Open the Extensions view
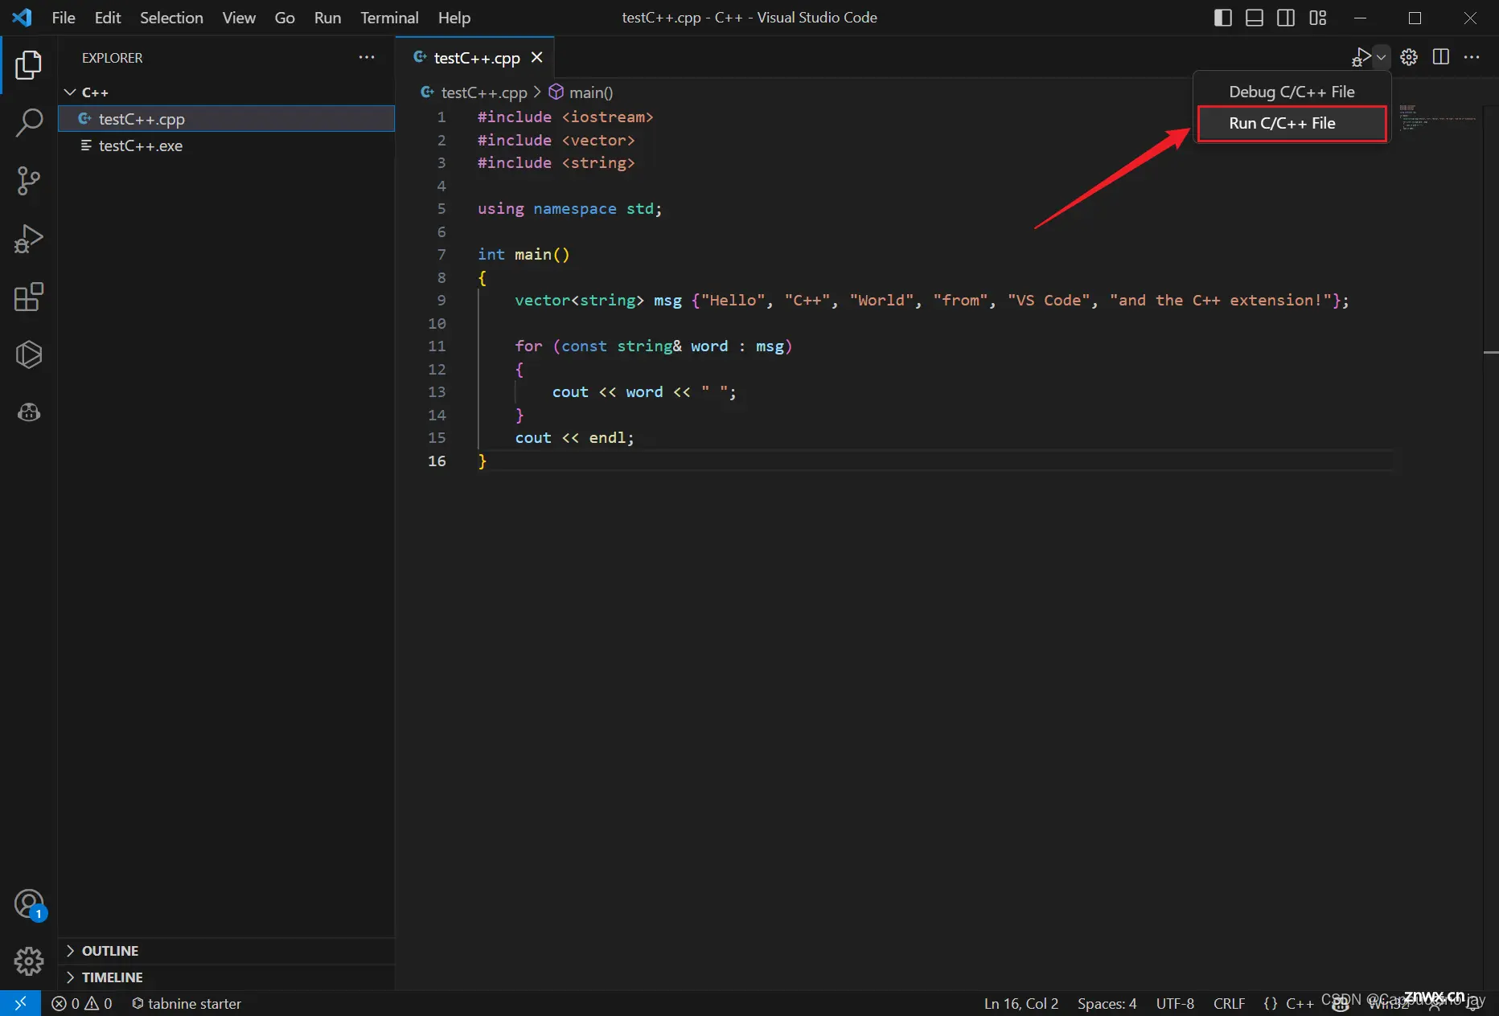The image size is (1499, 1016). coord(29,297)
